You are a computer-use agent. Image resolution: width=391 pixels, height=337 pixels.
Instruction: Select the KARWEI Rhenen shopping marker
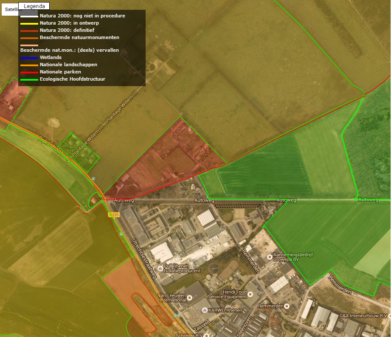[x=205, y=310]
